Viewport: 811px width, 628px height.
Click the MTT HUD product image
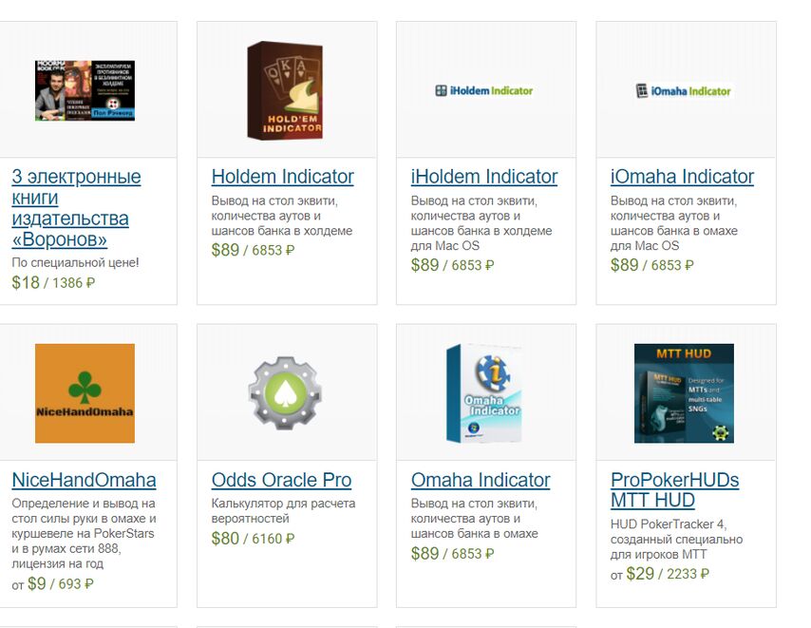pyautogui.click(x=684, y=393)
